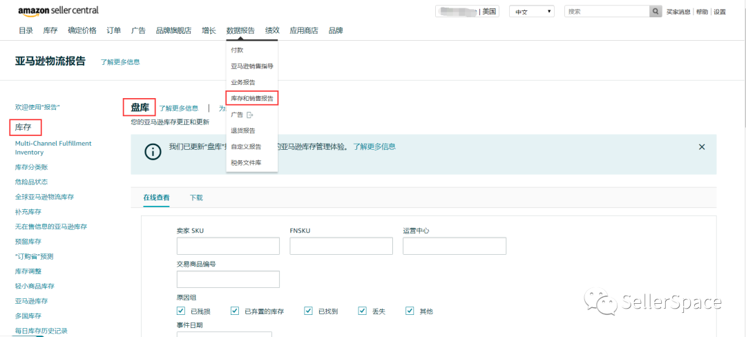Click the info circle icon in the banner
The width and height of the screenshot is (746, 337).
coord(153,152)
